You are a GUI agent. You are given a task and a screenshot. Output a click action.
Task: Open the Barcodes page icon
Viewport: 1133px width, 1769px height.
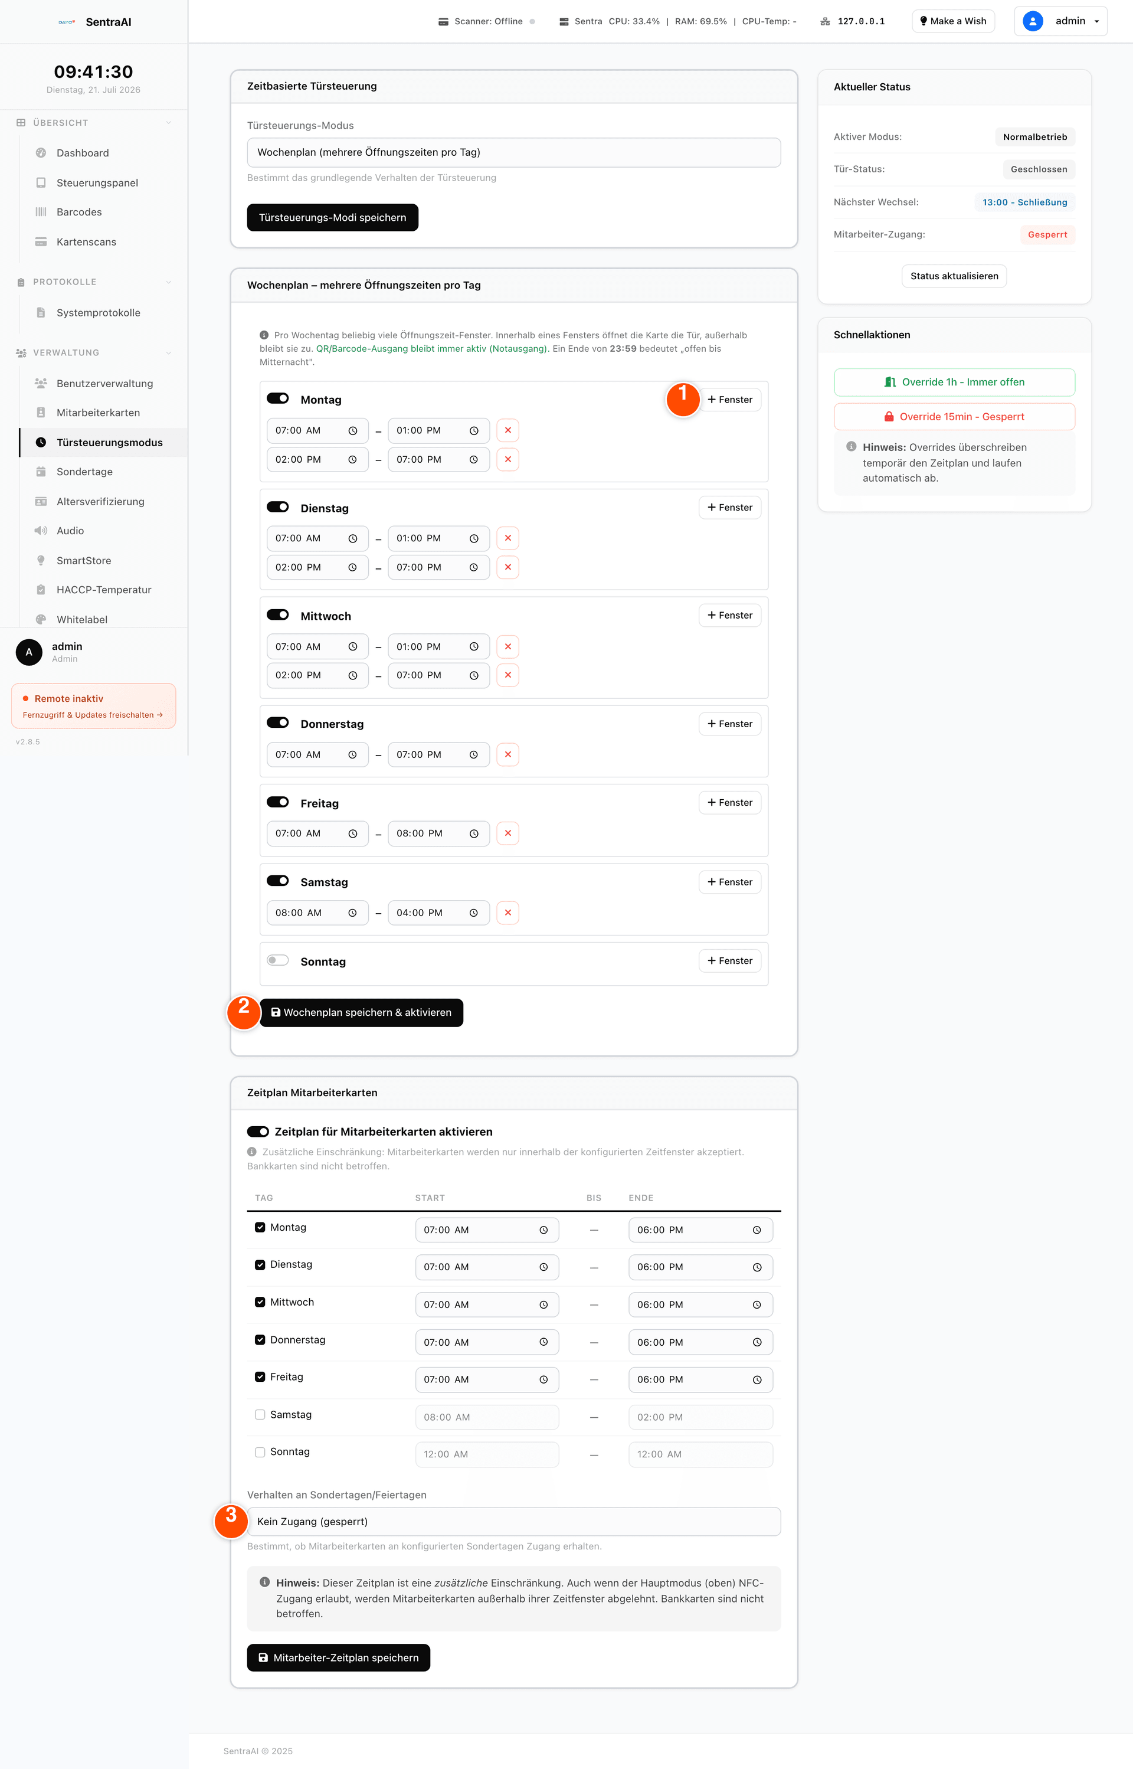point(41,212)
